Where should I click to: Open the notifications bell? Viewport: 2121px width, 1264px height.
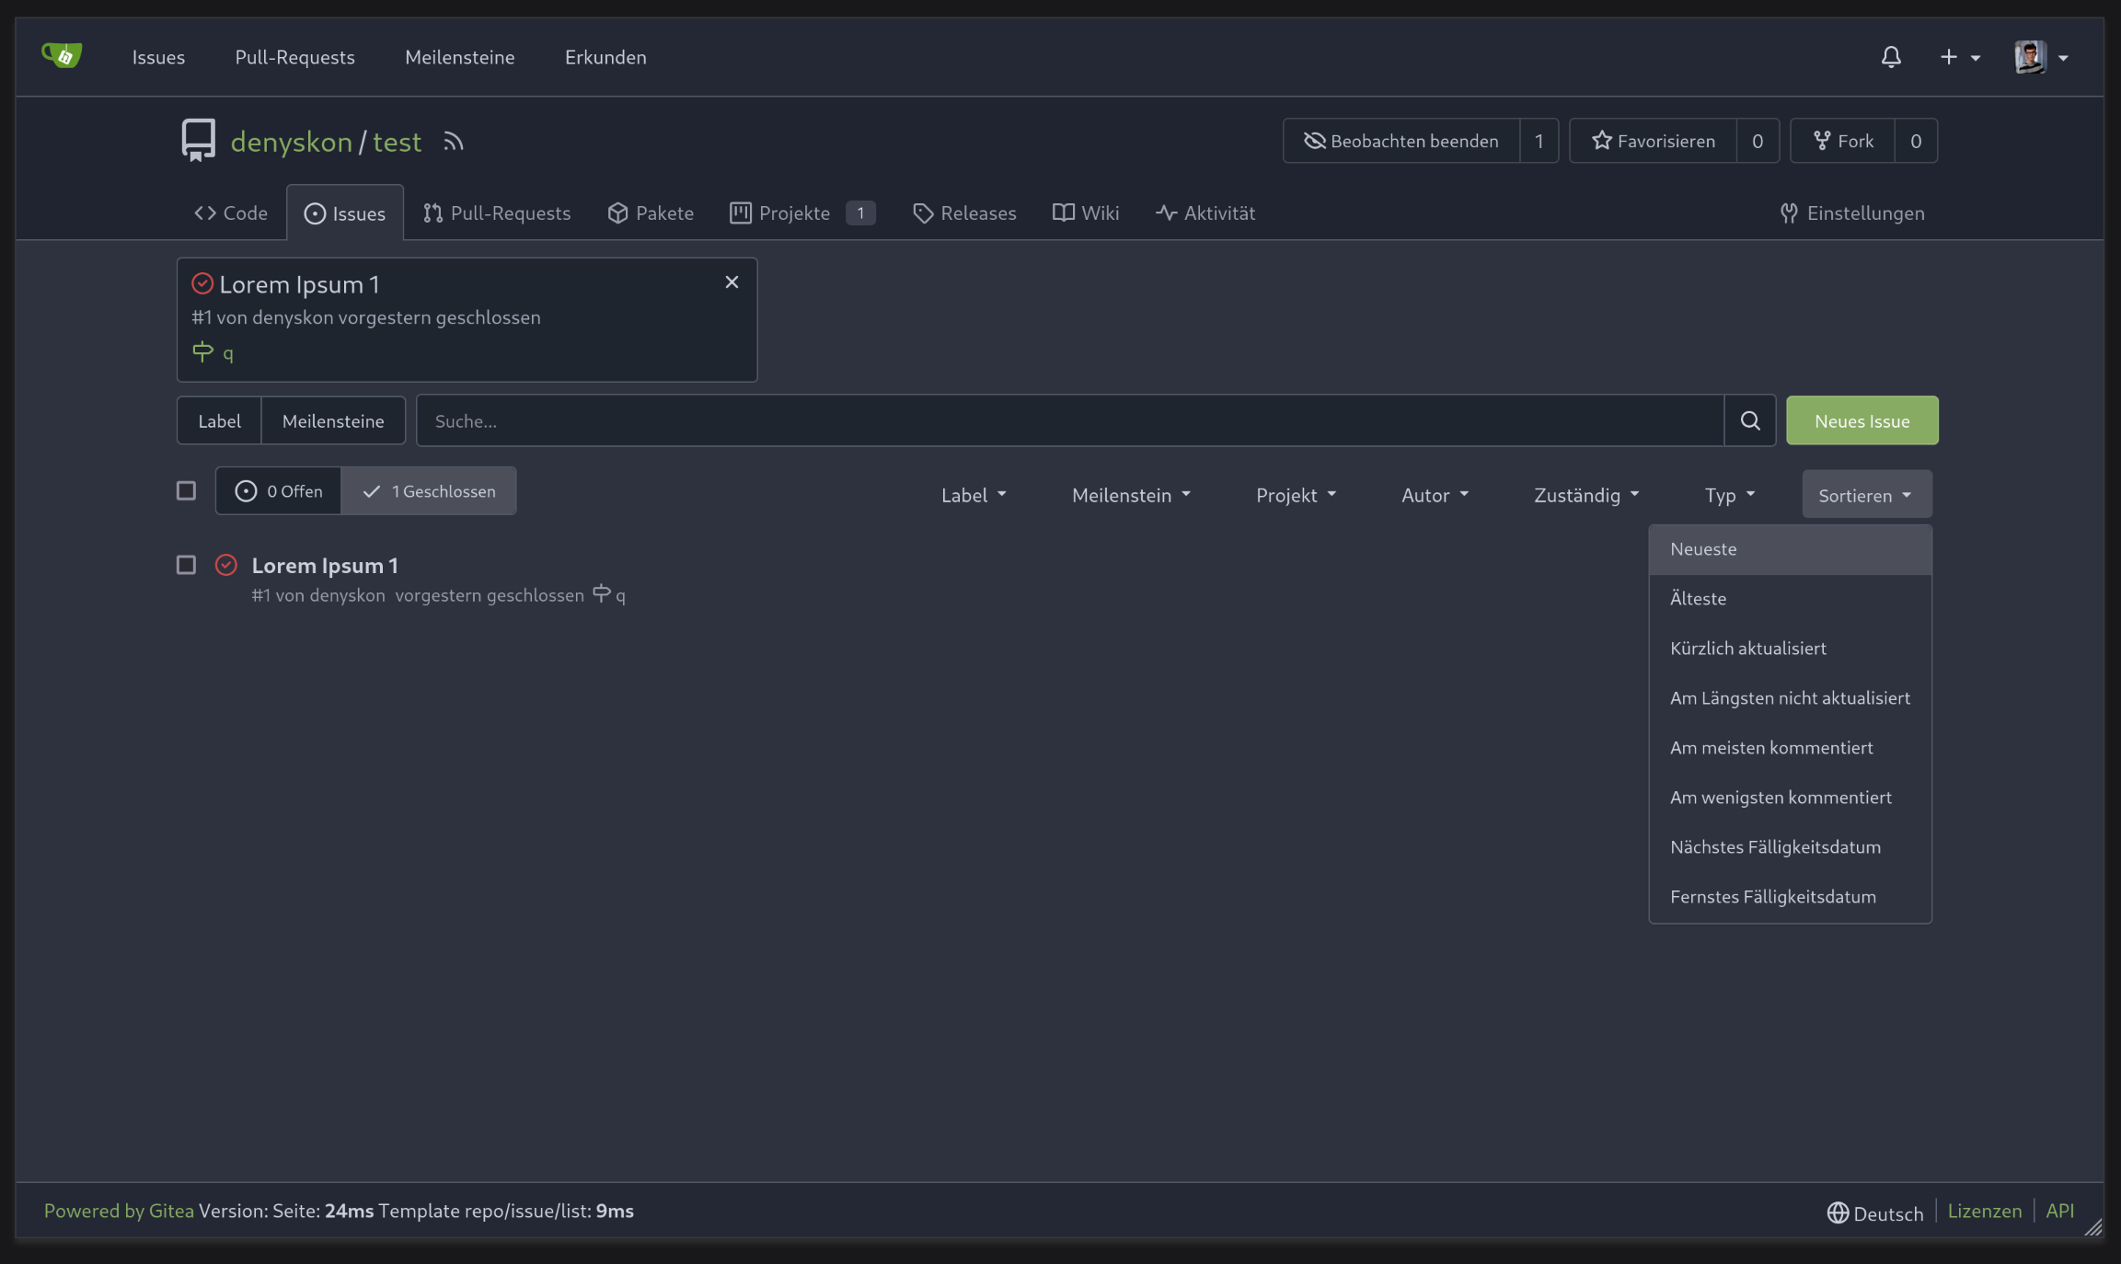pyautogui.click(x=1891, y=57)
